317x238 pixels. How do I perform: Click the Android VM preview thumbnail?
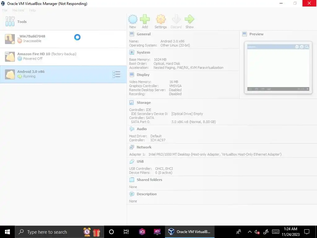278,68
